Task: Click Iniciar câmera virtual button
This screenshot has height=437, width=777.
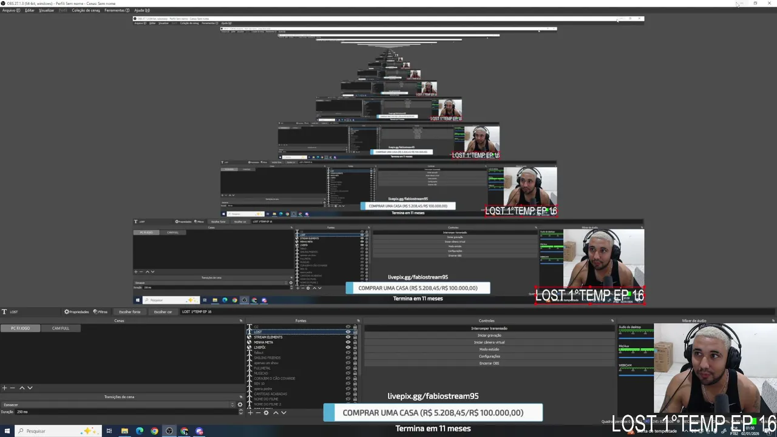Action: pos(489,342)
